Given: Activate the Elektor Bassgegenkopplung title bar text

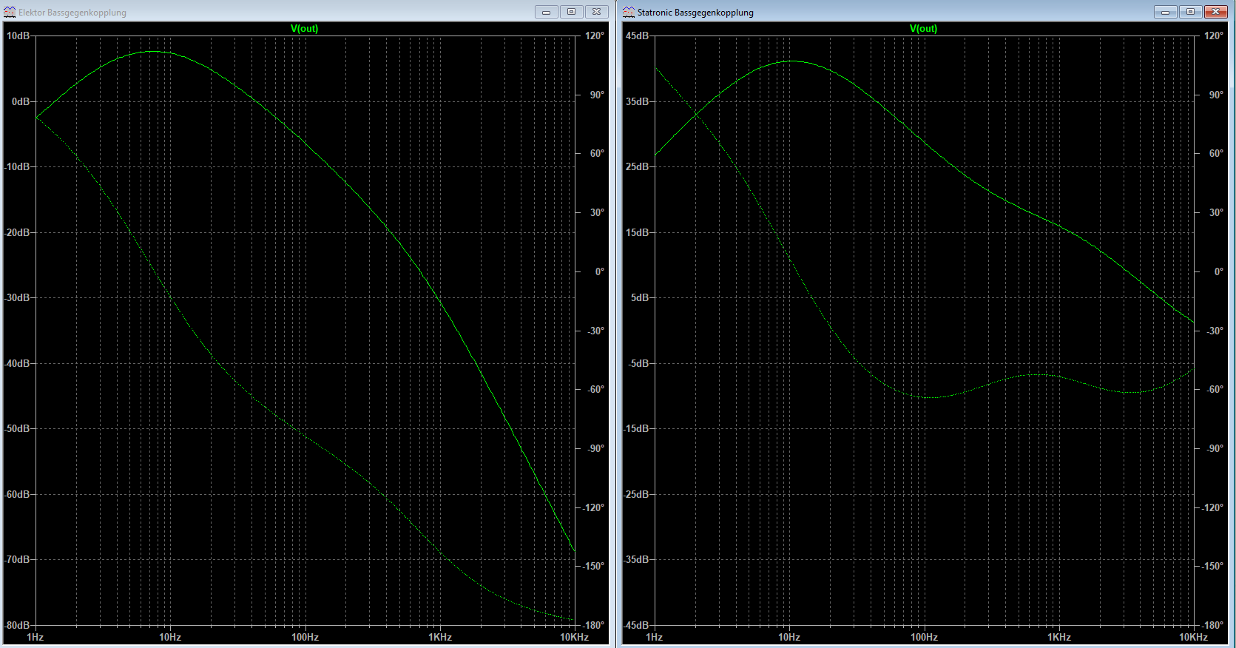Looking at the screenshot, I should click(x=72, y=13).
